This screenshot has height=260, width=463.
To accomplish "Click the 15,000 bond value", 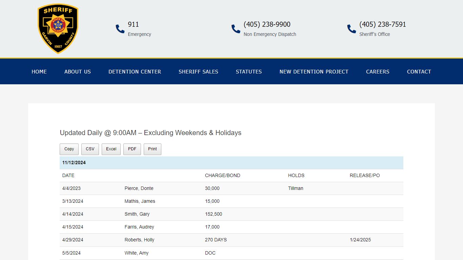I will click(x=213, y=201).
